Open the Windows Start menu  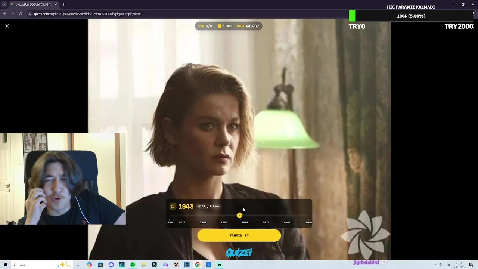[5, 265]
